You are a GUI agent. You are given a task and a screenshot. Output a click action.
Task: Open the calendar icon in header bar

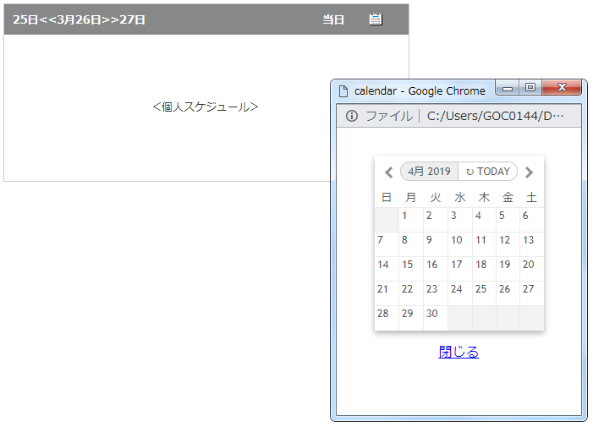pos(376,19)
